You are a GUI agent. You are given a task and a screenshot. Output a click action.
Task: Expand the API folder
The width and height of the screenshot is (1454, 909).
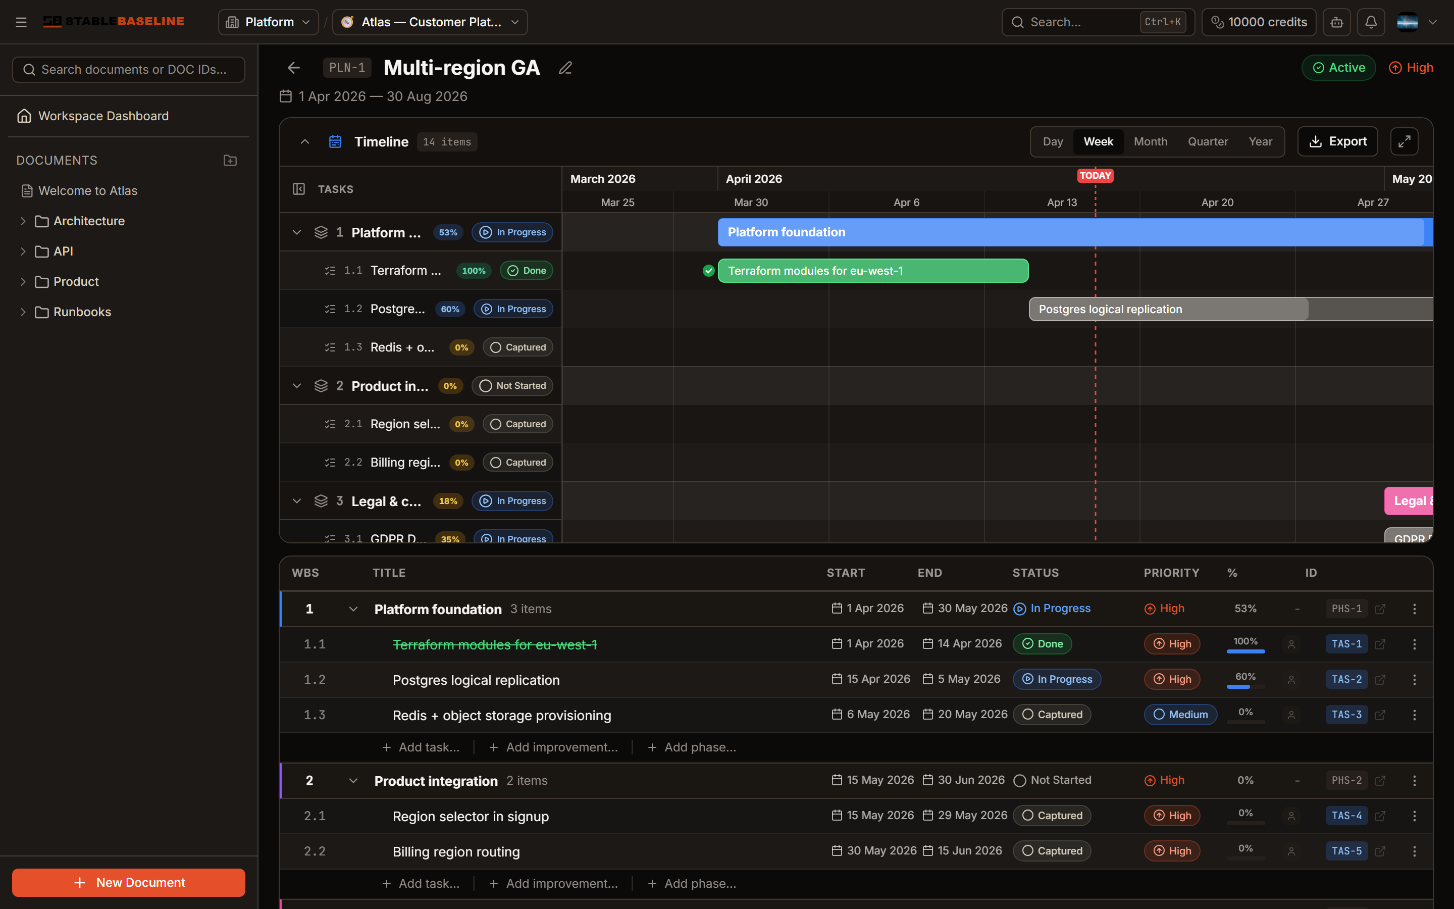pyautogui.click(x=23, y=251)
